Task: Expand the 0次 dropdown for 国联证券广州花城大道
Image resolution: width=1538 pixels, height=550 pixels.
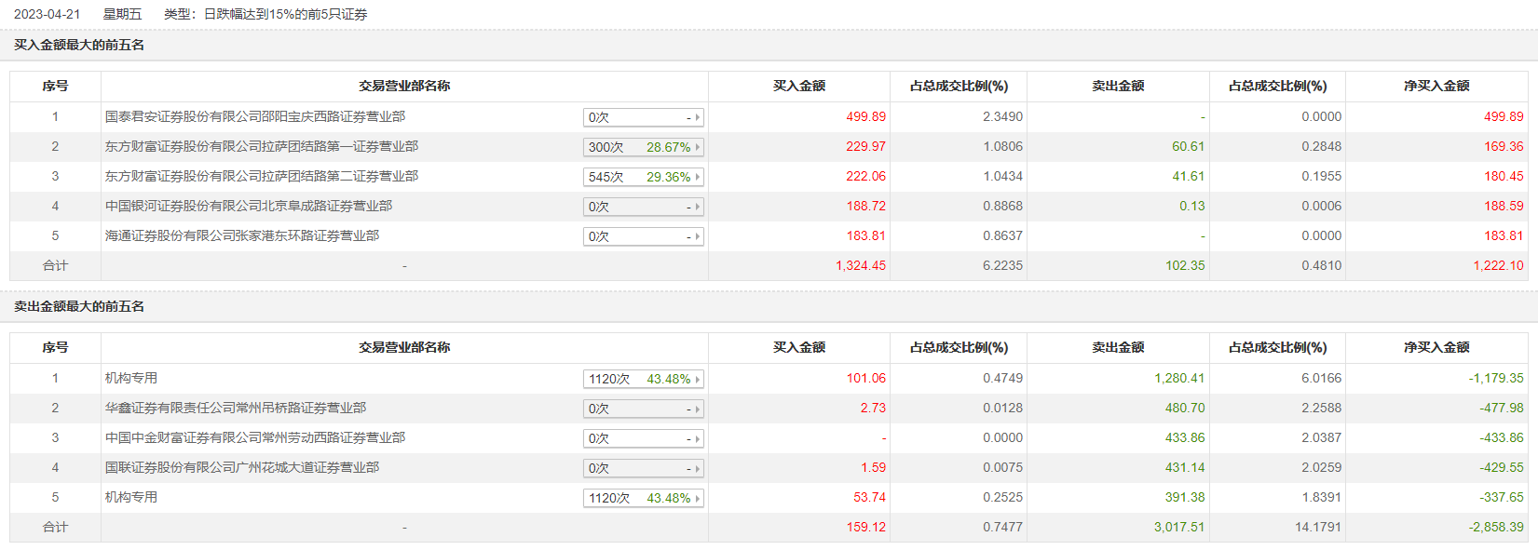Action: (643, 468)
